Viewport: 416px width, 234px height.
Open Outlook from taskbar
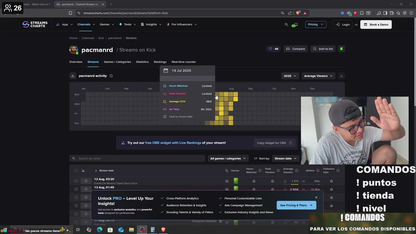(x=121, y=230)
